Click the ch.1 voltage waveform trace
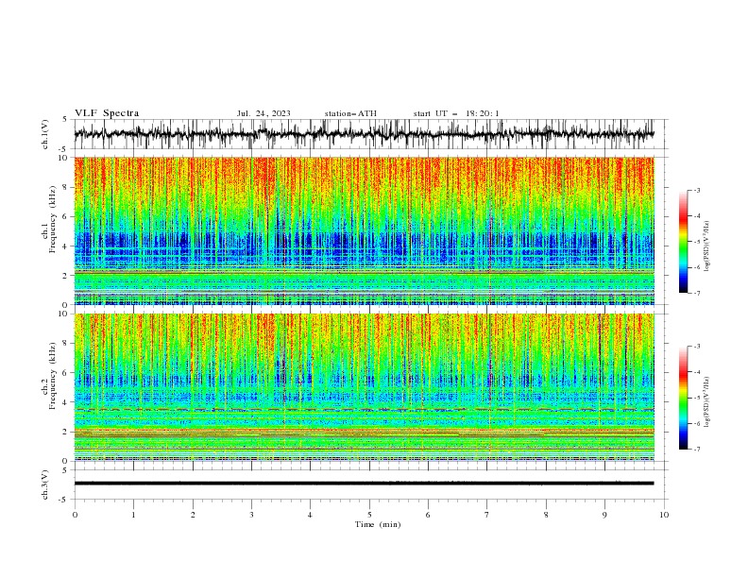 point(364,134)
